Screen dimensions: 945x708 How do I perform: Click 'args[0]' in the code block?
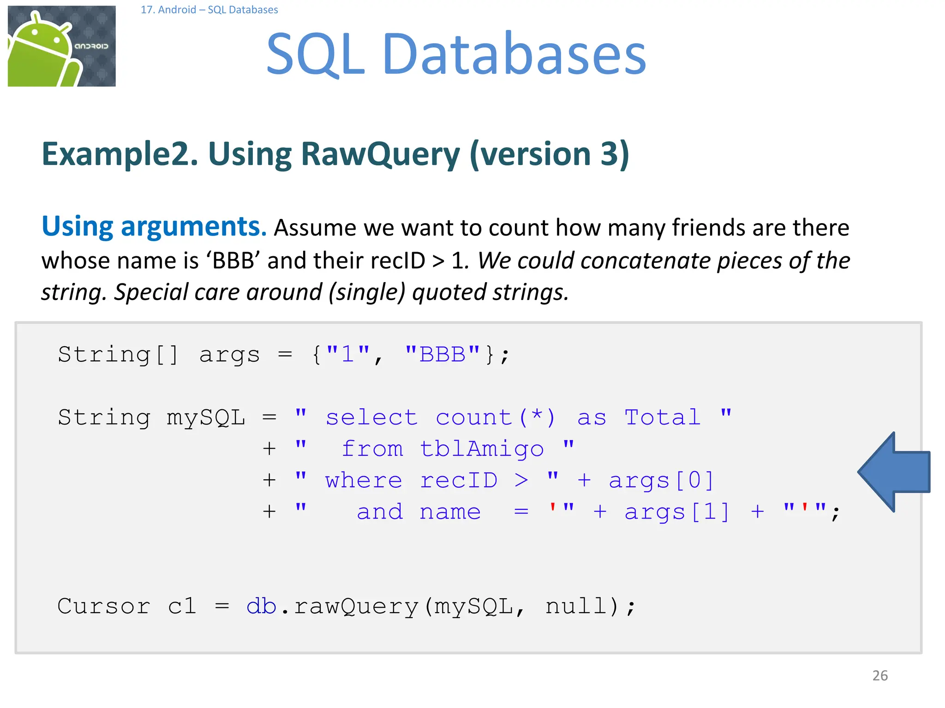[x=662, y=480]
